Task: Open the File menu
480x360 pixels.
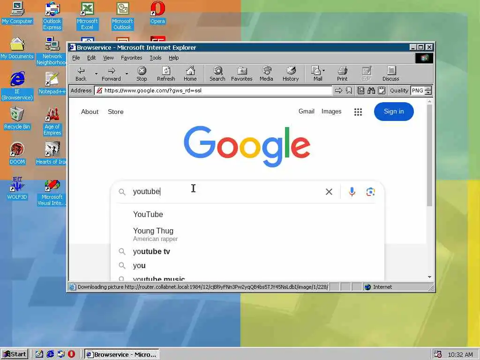Action: (x=76, y=58)
